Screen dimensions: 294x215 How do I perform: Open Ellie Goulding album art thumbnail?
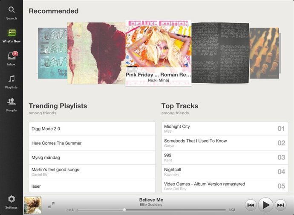tap(33, 205)
